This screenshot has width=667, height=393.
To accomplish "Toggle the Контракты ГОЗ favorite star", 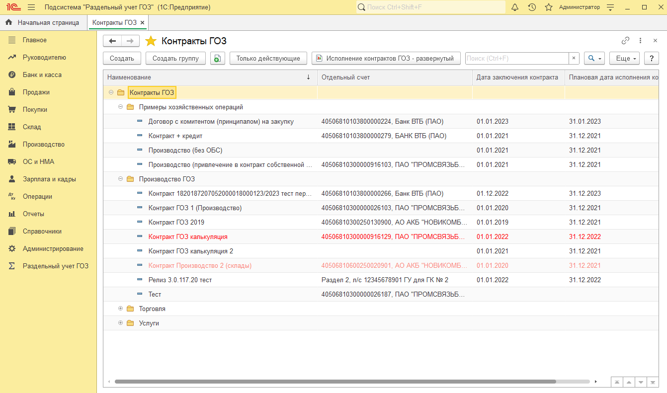I will coord(151,41).
